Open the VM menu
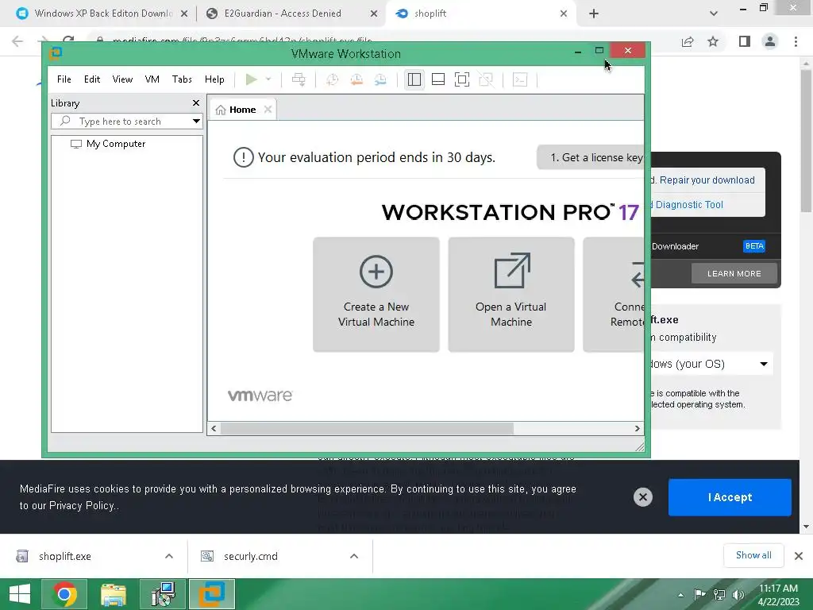The image size is (813, 610). point(152,79)
